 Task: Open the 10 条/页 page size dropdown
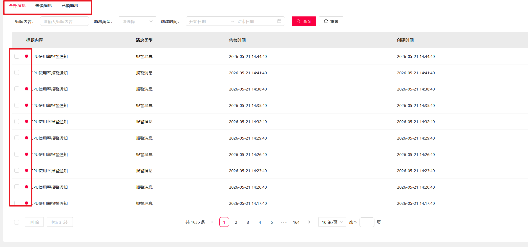pos(332,222)
